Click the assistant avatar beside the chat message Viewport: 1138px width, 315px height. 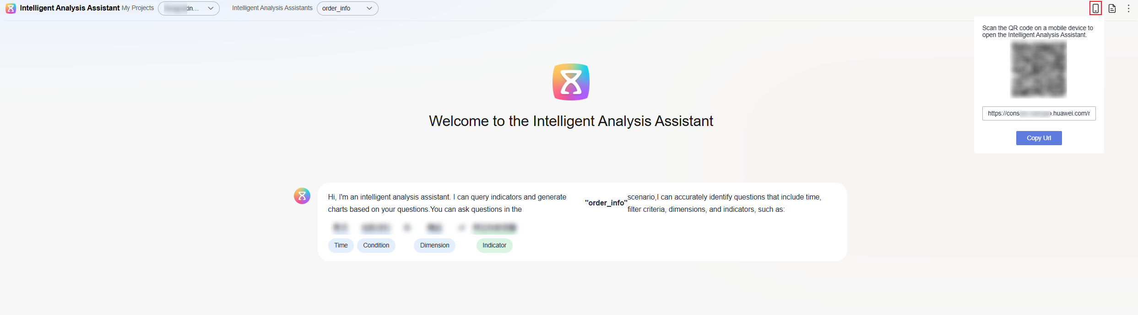pos(302,196)
